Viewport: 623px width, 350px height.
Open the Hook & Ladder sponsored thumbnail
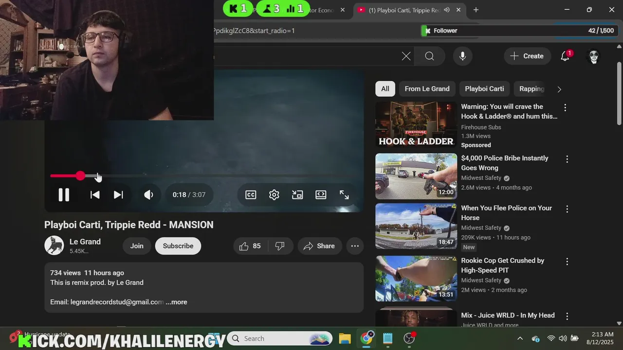[x=416, y=124]
